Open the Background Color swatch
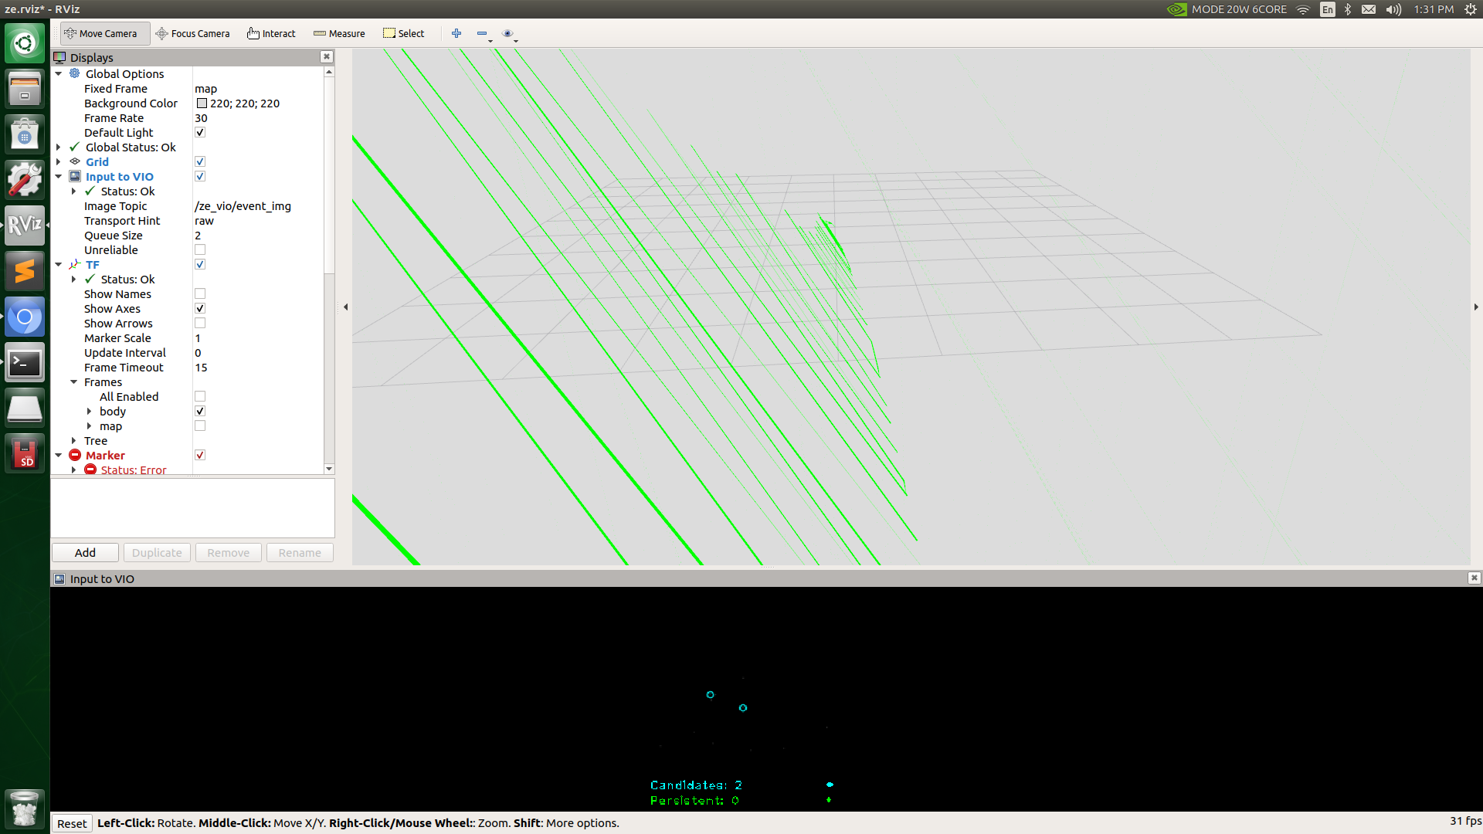Viewport: 1483px width, 834px height. click(200, 103)
